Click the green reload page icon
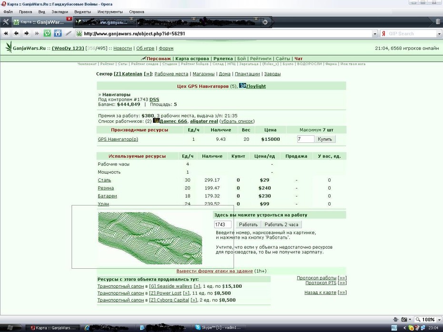Screen dimensions: 443x332 (x=47, y=33)
